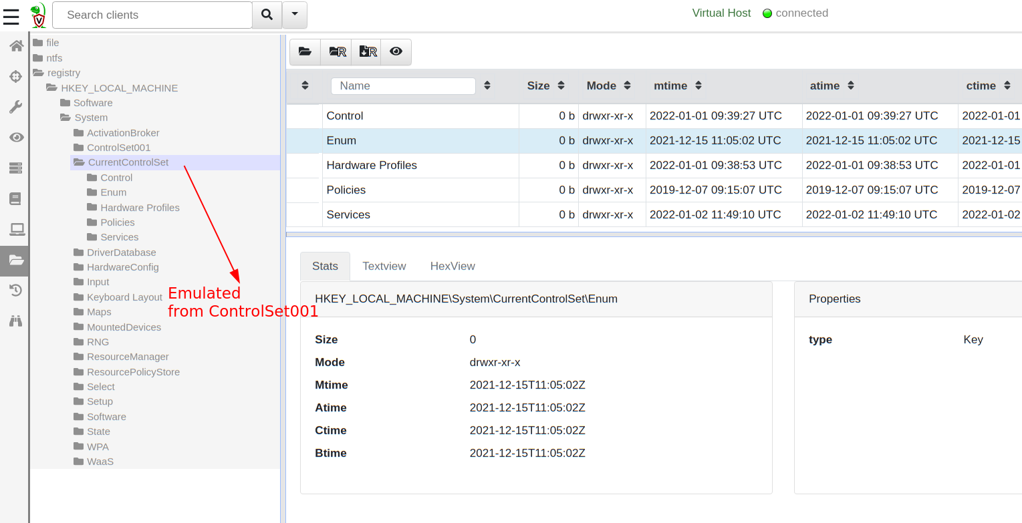Screen dimensions: 1022x523
Task: Collapse the registry tree node
Action: (40, 73)
